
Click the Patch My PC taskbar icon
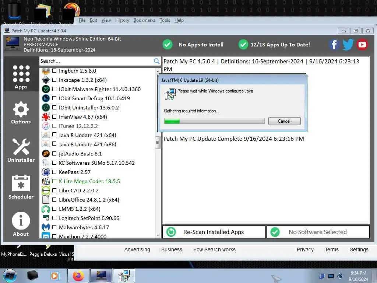101,276
